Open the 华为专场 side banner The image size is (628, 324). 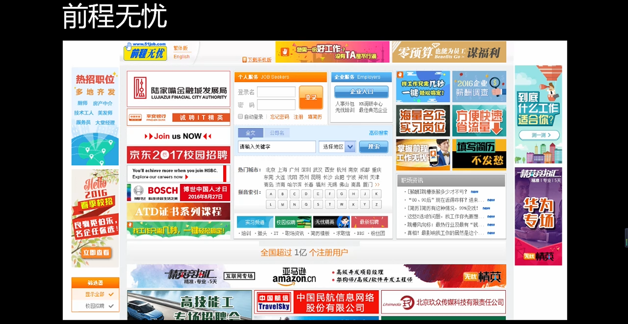(x=538, y=216)
